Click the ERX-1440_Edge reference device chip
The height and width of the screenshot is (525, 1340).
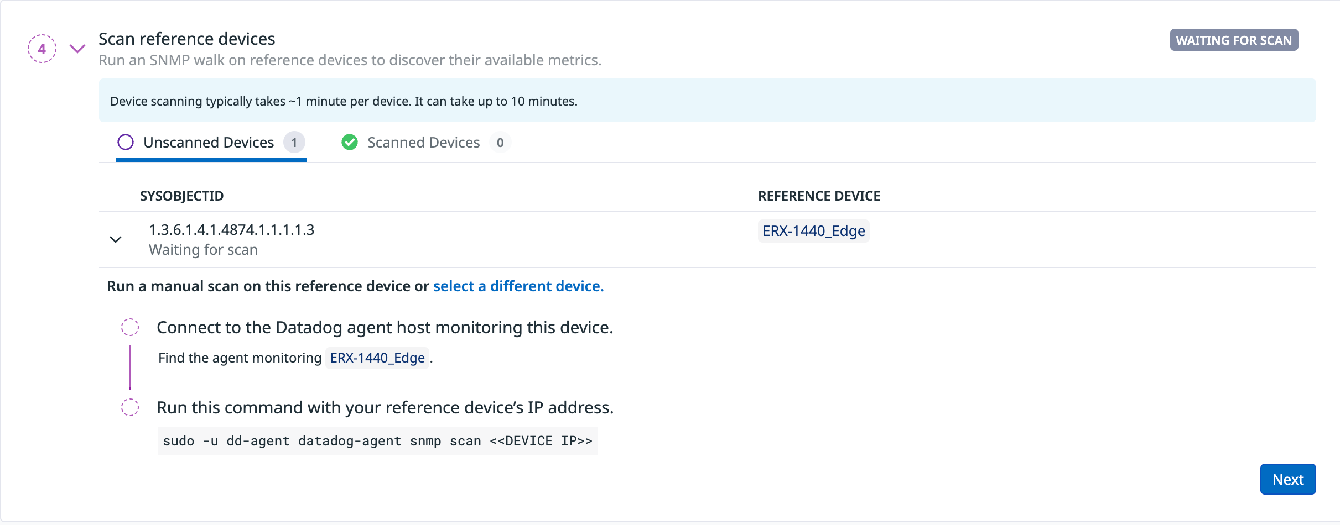[813, 231]
